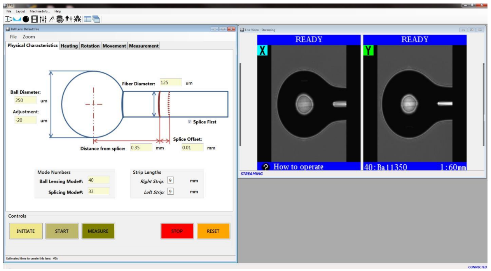Viewport: 491px width, 271px height.
Task: Click the X axis camera label
Action: pos(262,50)
